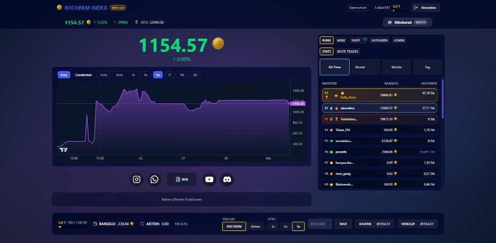Select Aktien input mode
This screenshot has height=243, width=496.
point(256,226)
